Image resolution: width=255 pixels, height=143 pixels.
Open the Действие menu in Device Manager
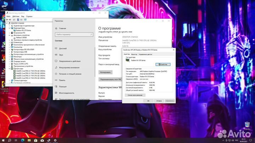(16, 16)
